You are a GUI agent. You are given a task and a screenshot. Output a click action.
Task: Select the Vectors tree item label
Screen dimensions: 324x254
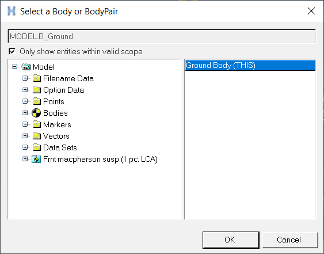(x=56, y=136)
